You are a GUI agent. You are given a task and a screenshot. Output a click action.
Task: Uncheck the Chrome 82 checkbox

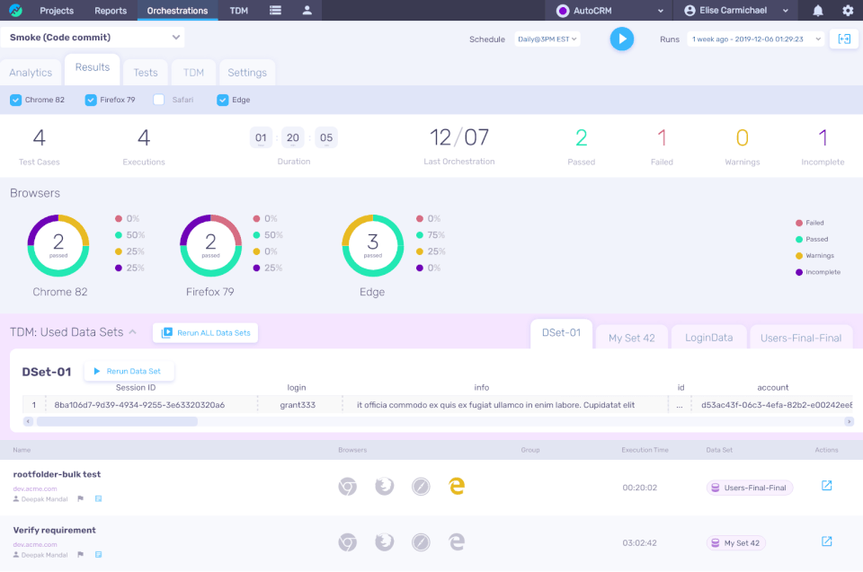click(x=16, y=100)
